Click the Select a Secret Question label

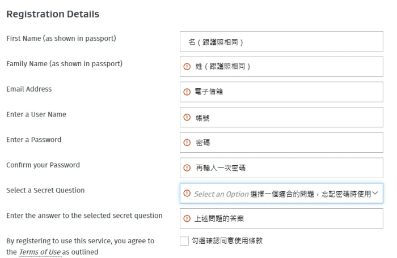45,190
